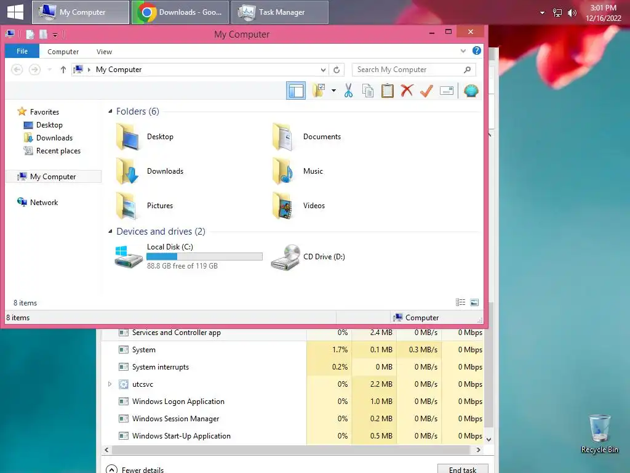This screenshot has width=630, height=473.
Task: Click the Forward navigation arrow
Action: tap(35, 70)
